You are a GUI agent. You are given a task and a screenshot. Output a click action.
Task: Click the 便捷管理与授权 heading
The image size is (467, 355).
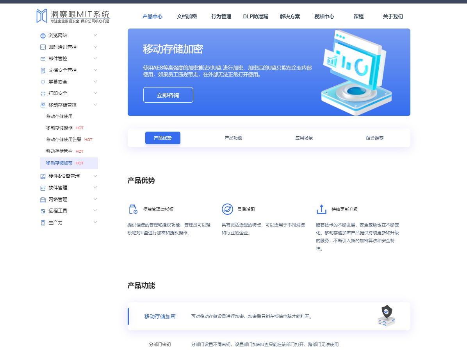click(159, 209)
